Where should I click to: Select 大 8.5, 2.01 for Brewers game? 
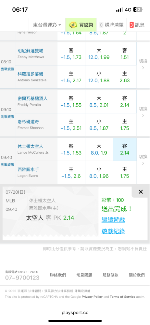coord(99,101)
